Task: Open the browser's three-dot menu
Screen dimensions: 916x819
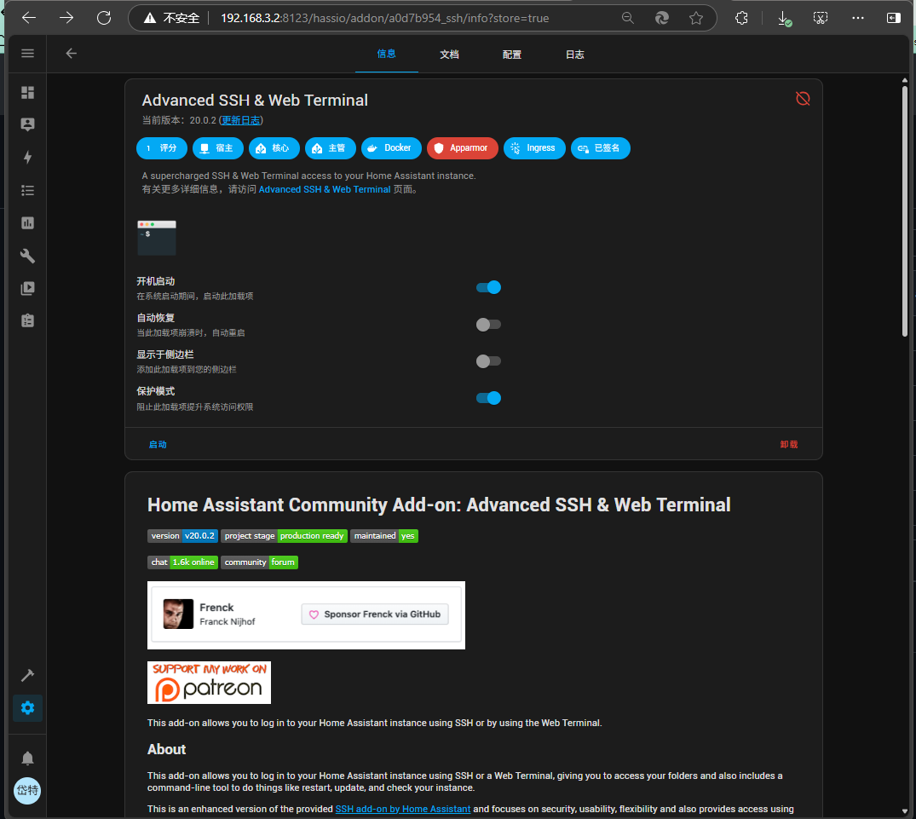Action: coord(857,18)
